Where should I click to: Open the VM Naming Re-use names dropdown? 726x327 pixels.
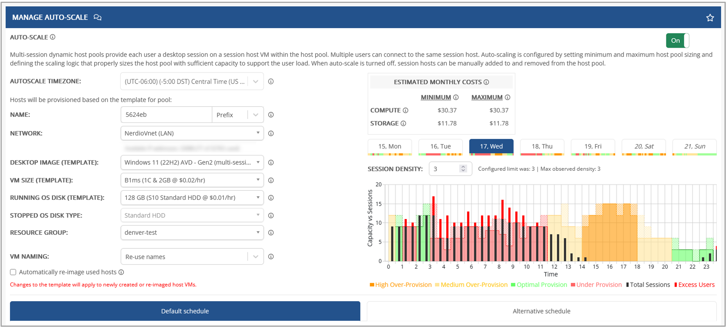pos(192,257)
